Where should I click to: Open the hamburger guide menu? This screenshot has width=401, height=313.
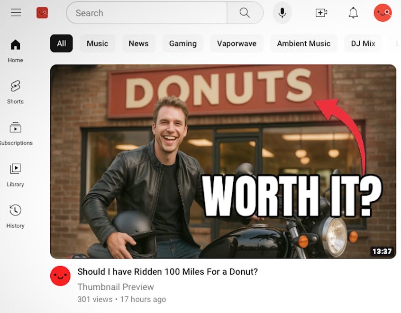pos(16,13)
